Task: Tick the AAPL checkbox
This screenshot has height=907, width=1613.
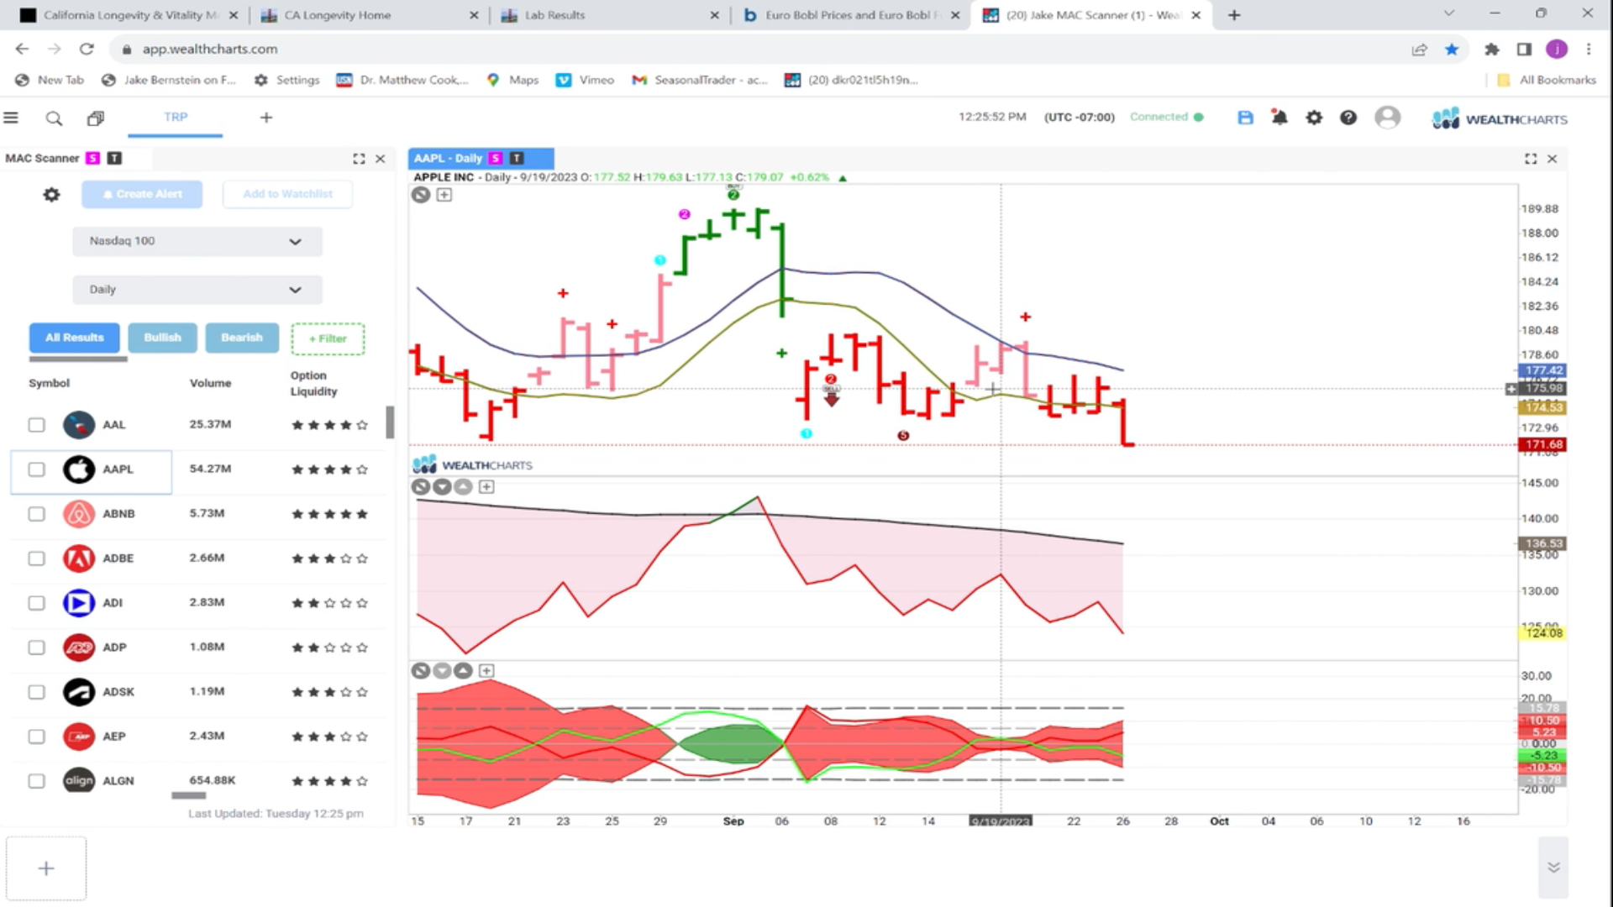Action: pyautogui.click(x=36, y=469)
